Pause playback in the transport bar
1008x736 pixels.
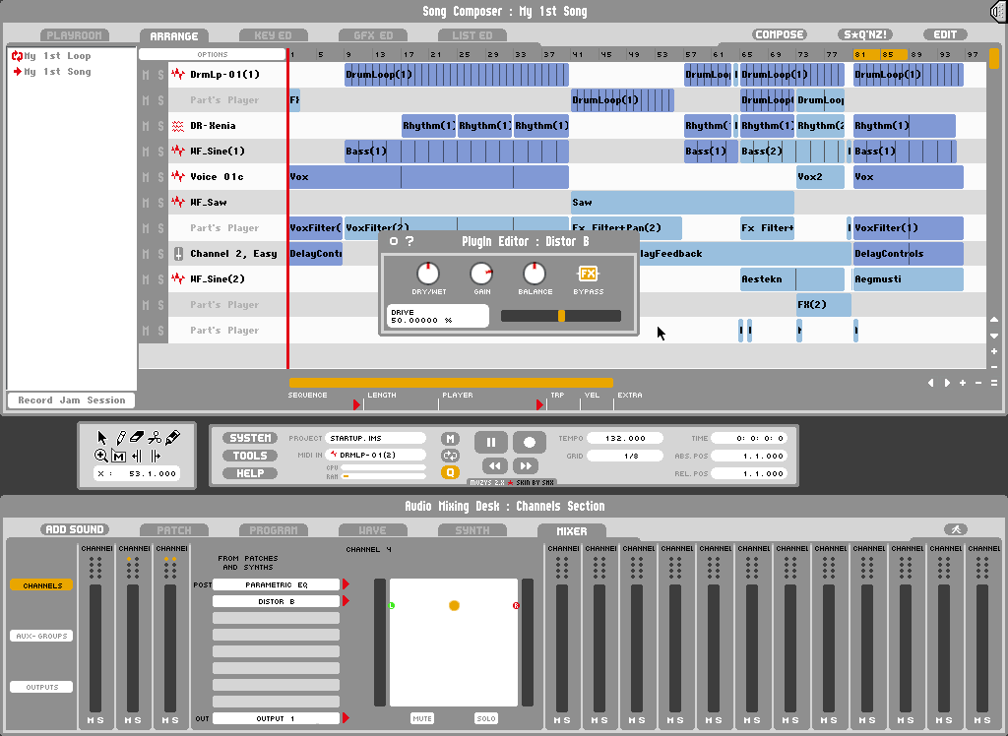pyautogui.click(x=490, y=442)
